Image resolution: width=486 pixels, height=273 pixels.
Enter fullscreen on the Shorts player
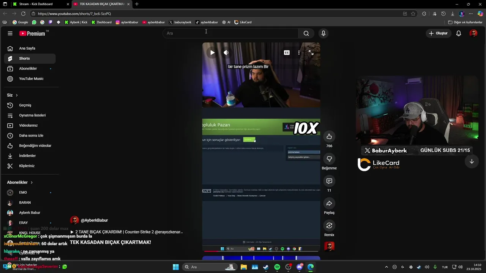[311, 53]
